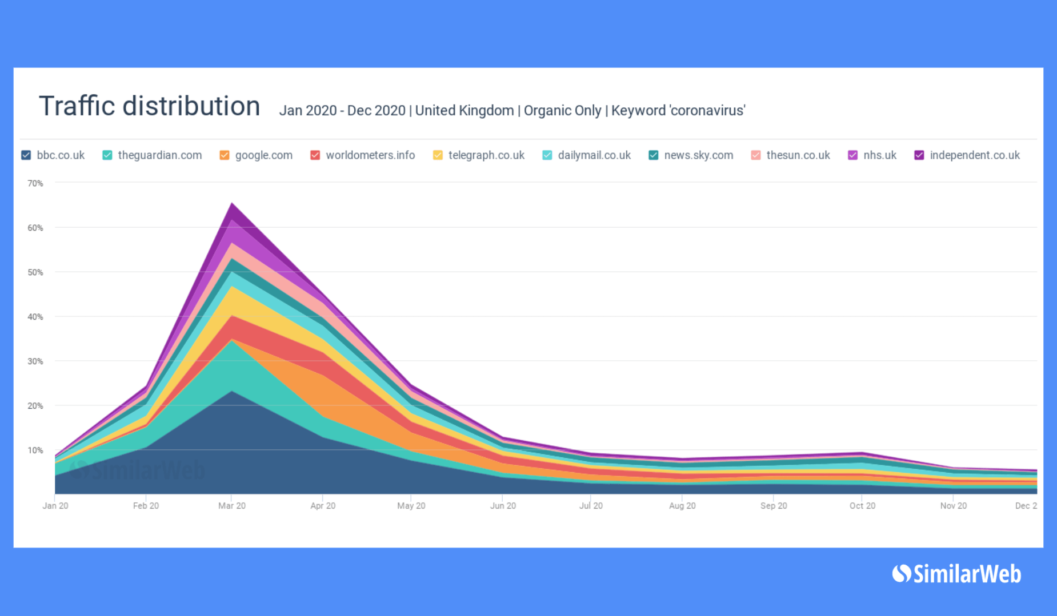Click the 50% y-axis label

click(35, 272)
